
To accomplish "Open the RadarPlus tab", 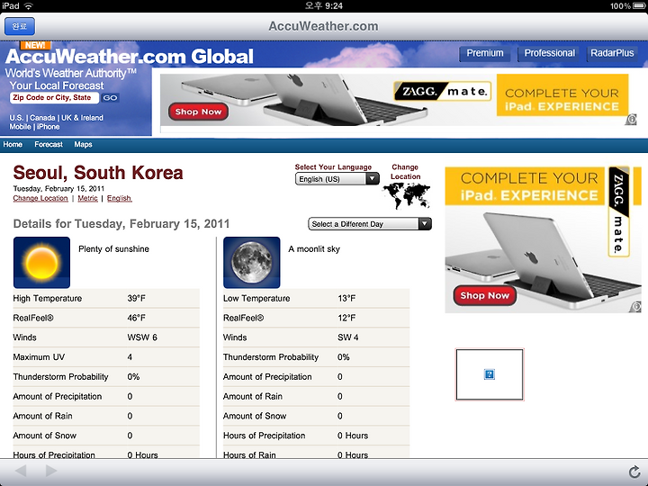I will coord(612,53).
